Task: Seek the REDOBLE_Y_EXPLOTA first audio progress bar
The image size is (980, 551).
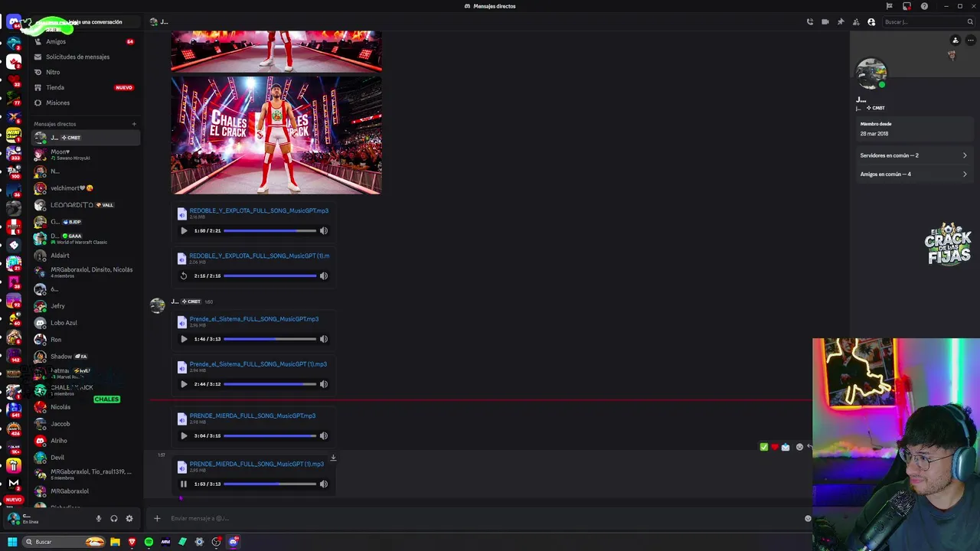Action: 269,230
